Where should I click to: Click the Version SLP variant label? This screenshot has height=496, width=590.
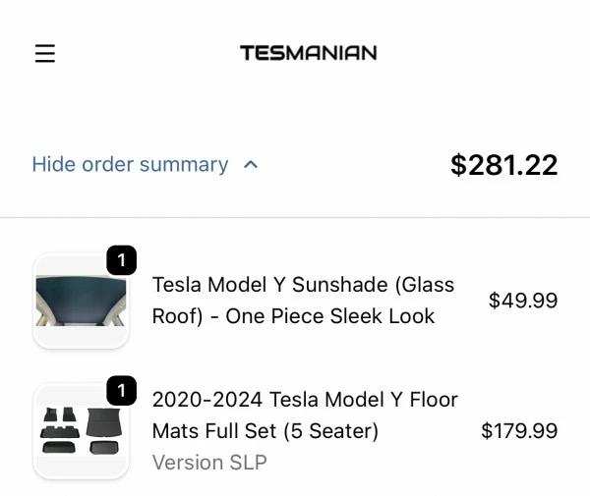point(208,462)
